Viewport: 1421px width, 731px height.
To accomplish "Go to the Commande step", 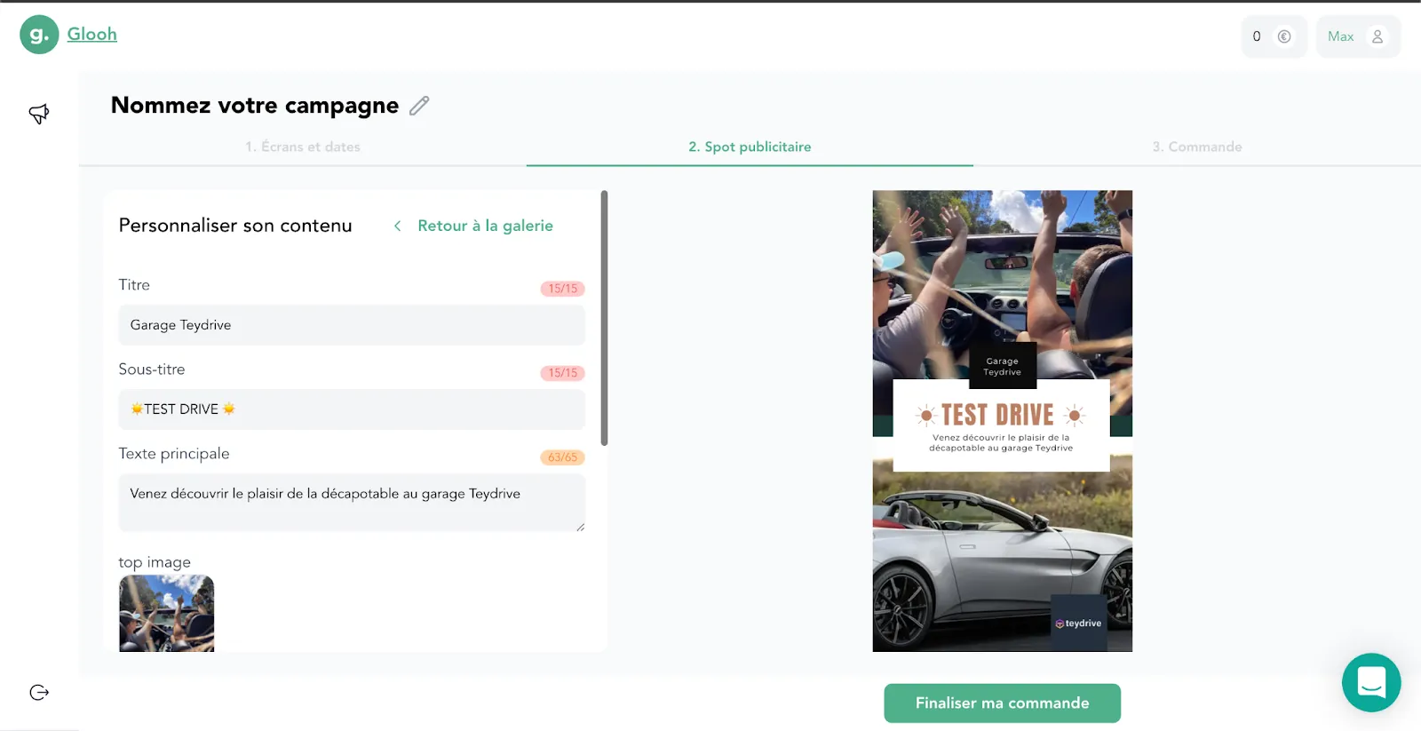I will coord(1197,147).
